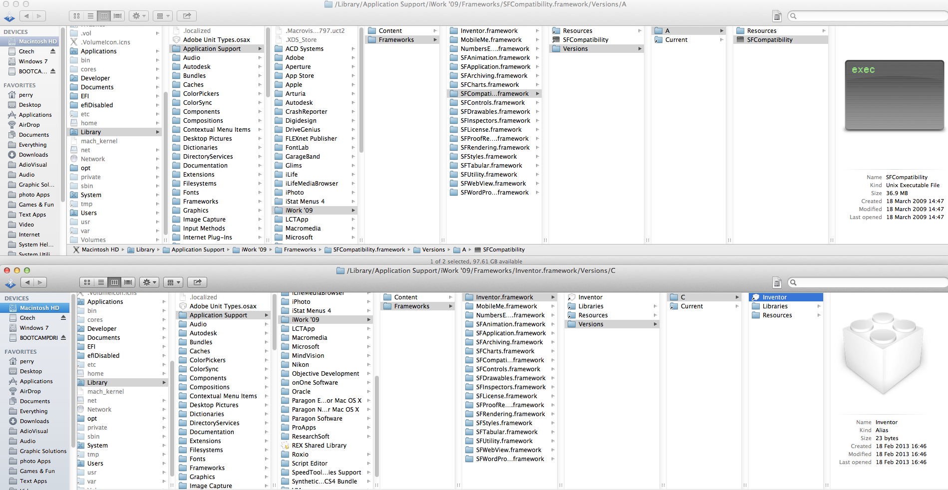Click Forward button in top Finder window

point(39,16)
